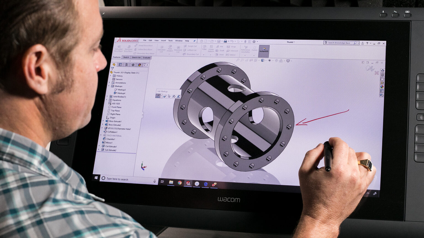This screenshot has width=424, height=238.
Task: Open the Tools menu
Action: pyautogui.click(x=170, y=41)
